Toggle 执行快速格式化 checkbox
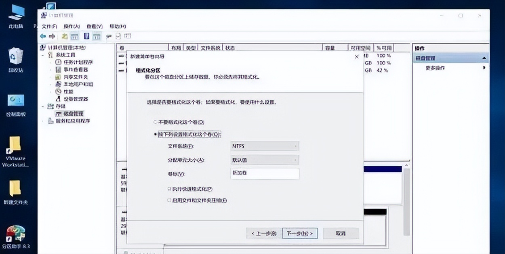Viewport: 505px width, 254px height. click(x=169, y=189)
